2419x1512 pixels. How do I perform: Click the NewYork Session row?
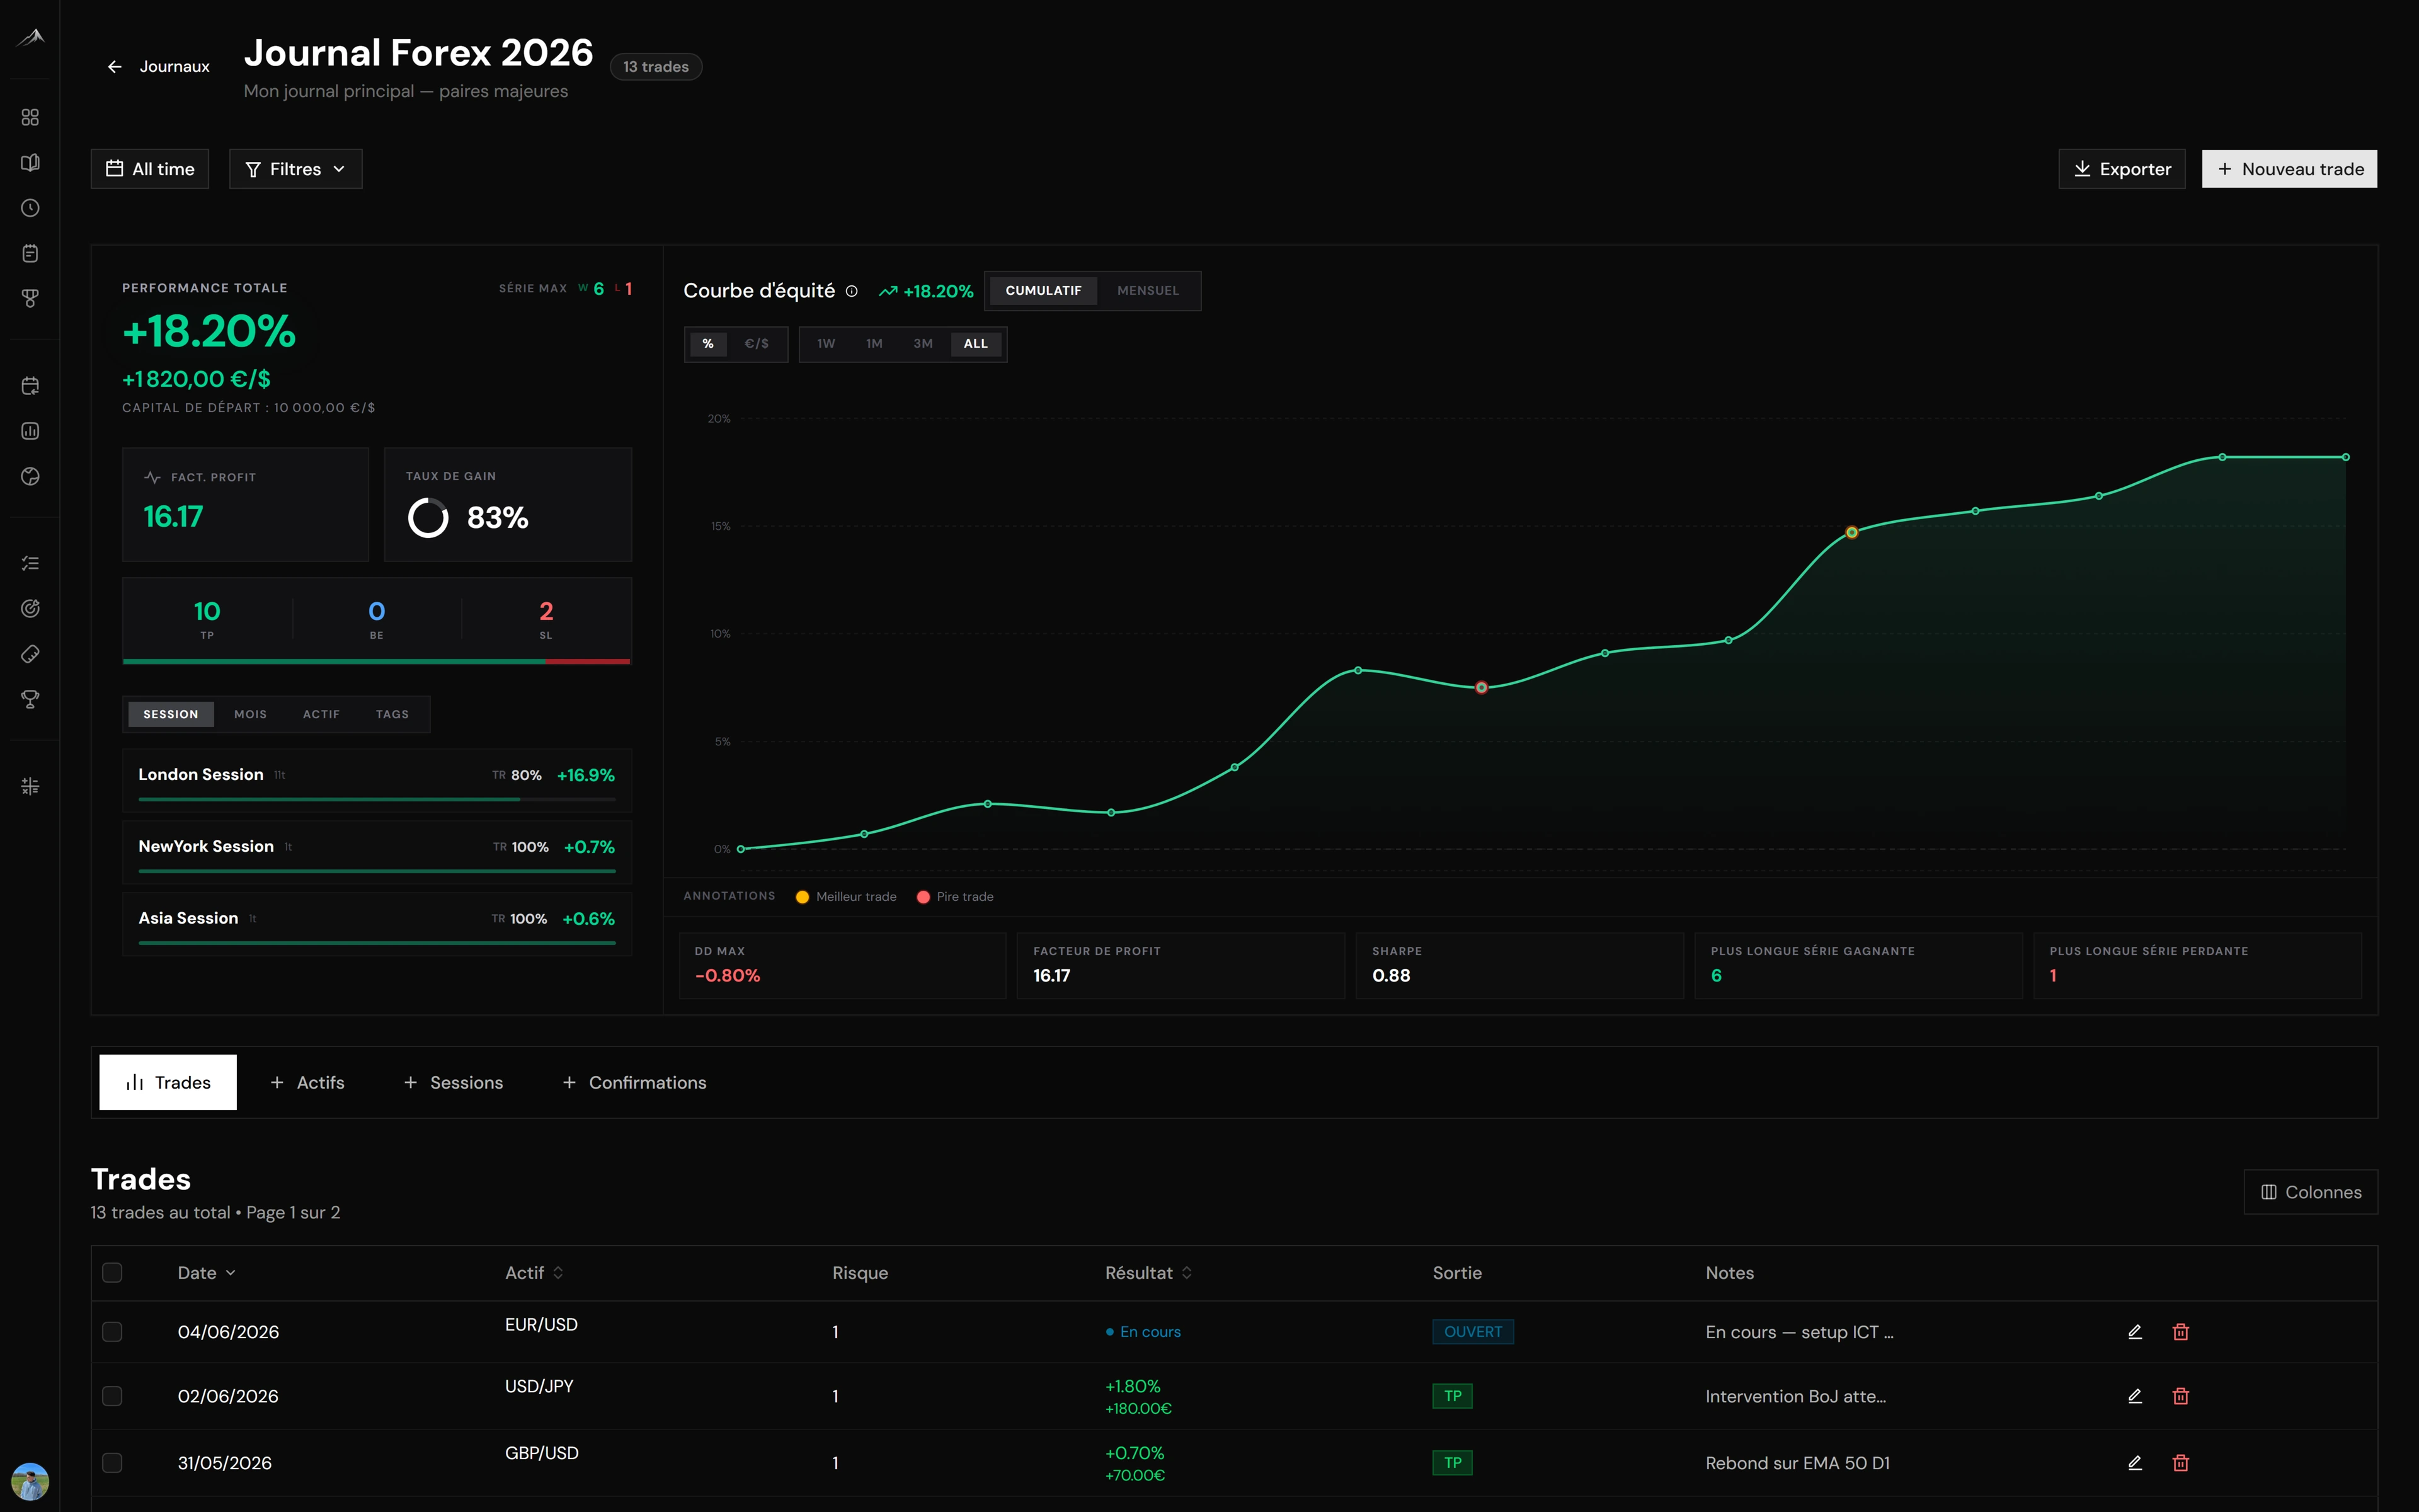tap(377, 852)
